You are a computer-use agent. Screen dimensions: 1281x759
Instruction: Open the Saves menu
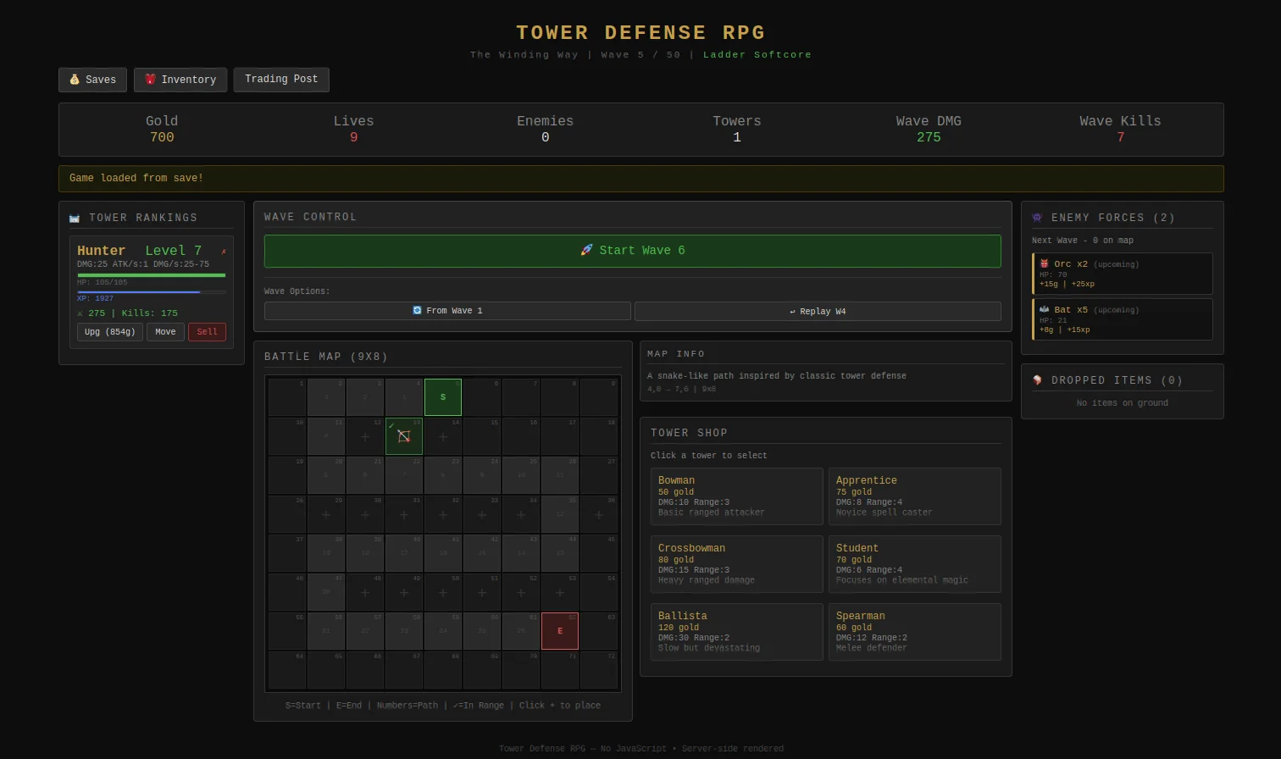click(92, 80)
